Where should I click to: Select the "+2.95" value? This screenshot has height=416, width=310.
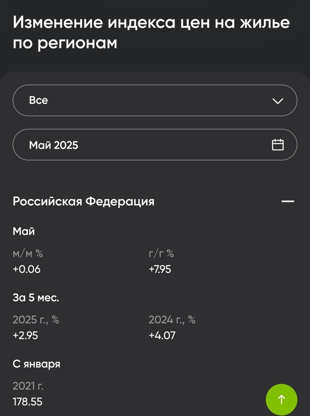[x=25, y=335]
